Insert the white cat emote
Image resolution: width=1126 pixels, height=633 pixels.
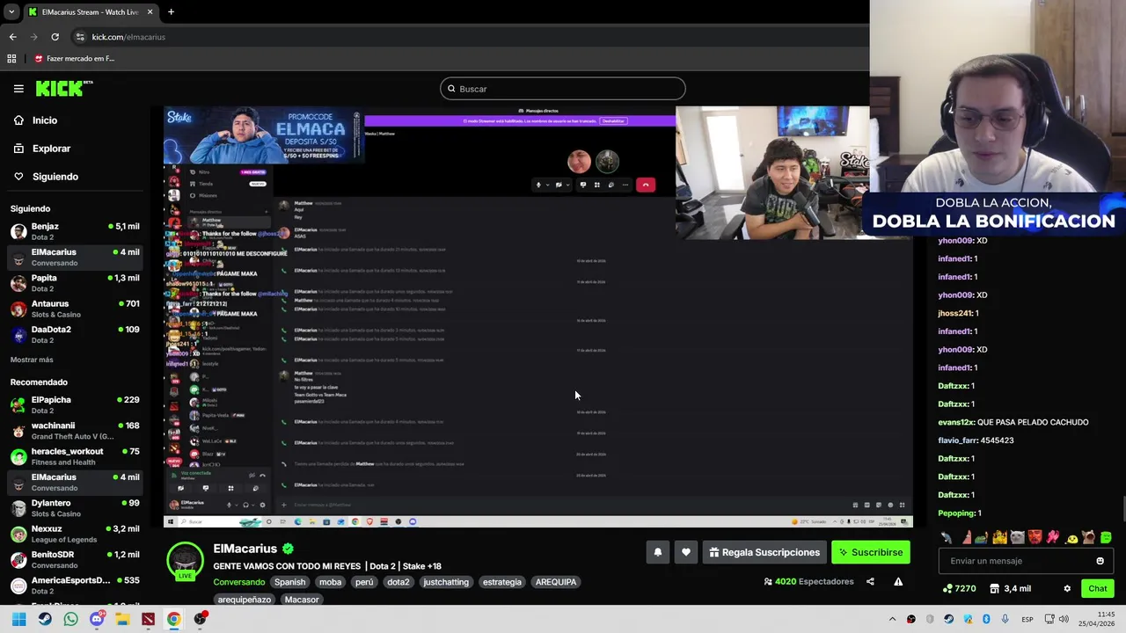coord(1018,537)
